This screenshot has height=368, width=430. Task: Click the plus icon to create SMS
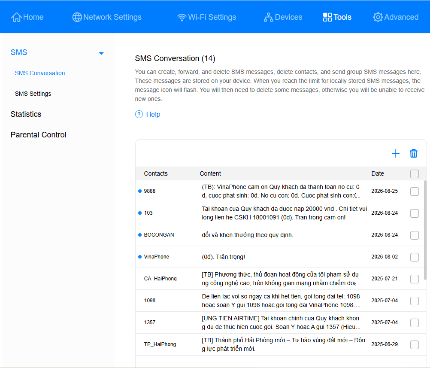395,153
